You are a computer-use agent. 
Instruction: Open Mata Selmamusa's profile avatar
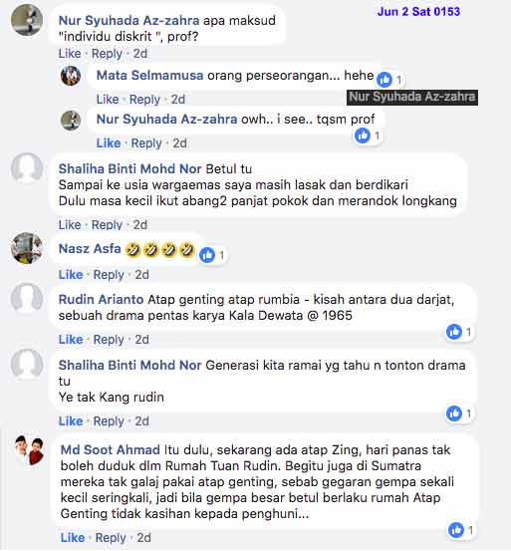tap(71, 76)
